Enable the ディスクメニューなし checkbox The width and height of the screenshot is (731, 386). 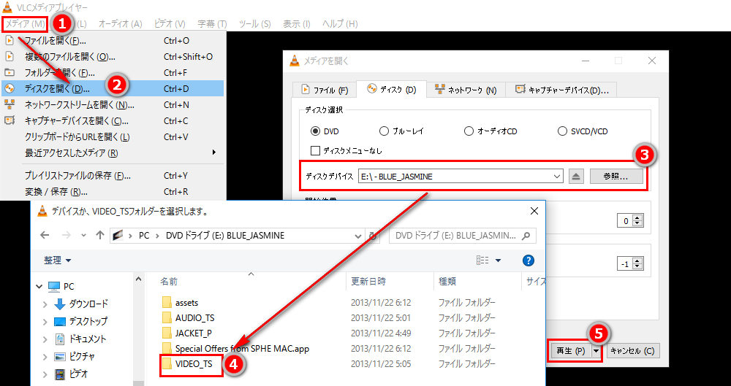[x=315, y=150]
